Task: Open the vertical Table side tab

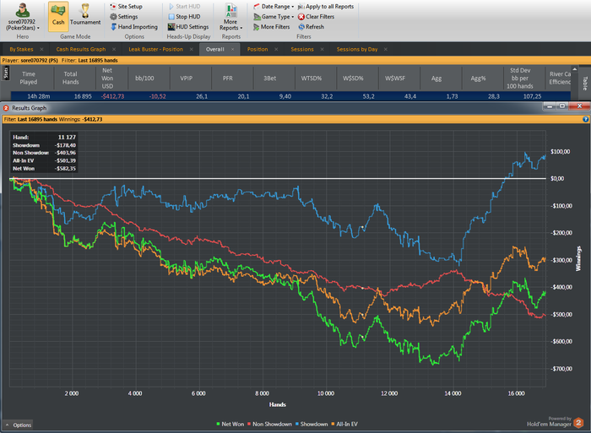Action: (584, 84)
